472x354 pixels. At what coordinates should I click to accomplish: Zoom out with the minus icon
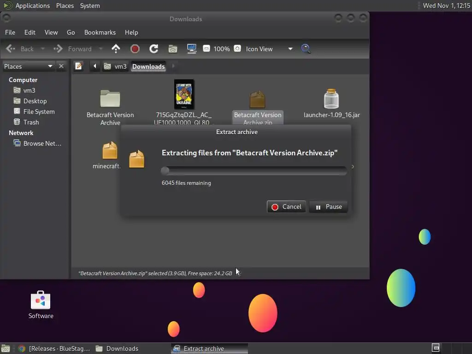click(206, 48)
